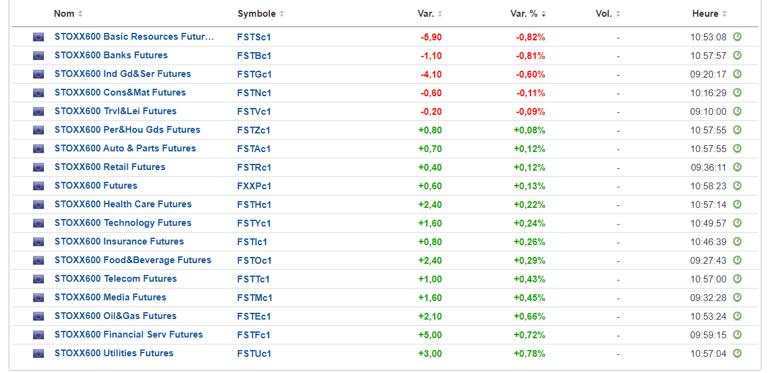The height and width of the screenshot is (373, 772).
Task: Sort the table by the Nom column
Action: [x=68, y=14]
